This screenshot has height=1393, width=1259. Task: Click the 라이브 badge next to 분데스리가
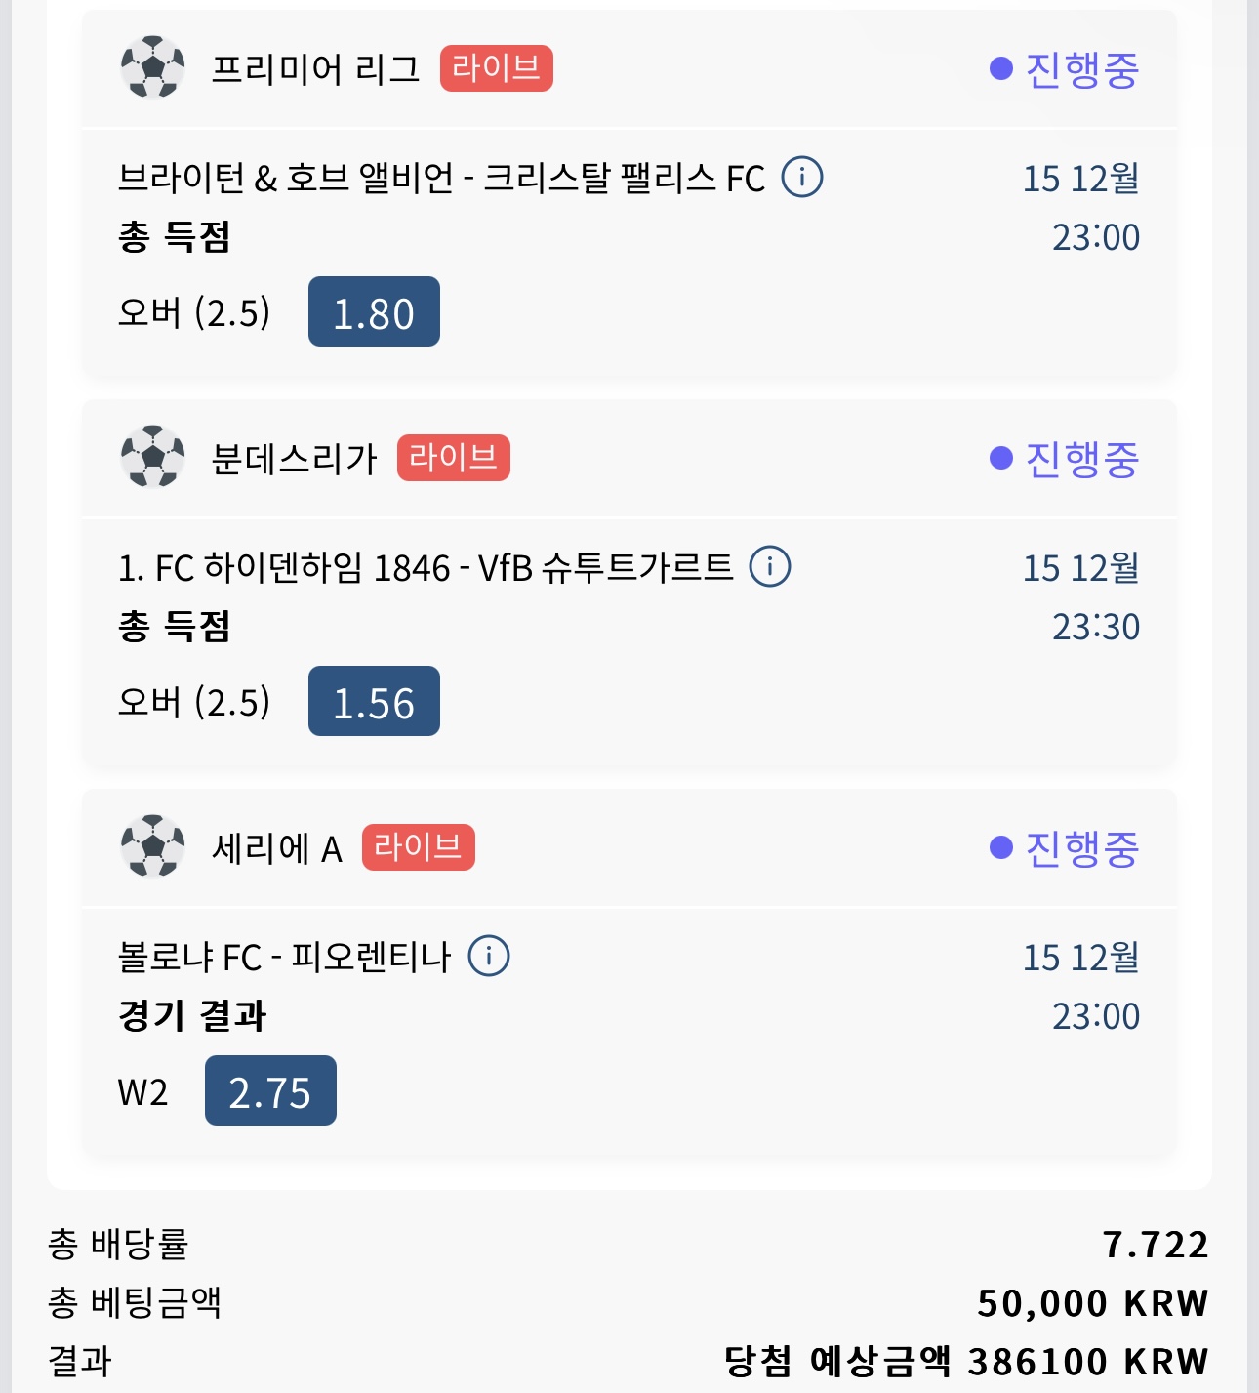click(x=453, y=458)
